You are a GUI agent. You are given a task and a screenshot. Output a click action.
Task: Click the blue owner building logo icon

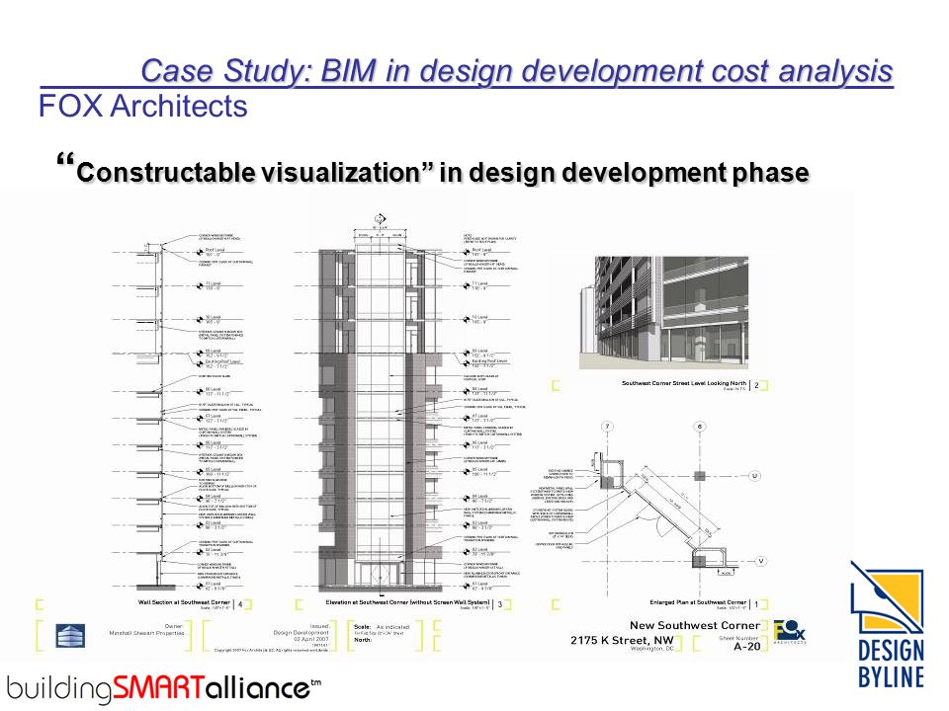70,635
